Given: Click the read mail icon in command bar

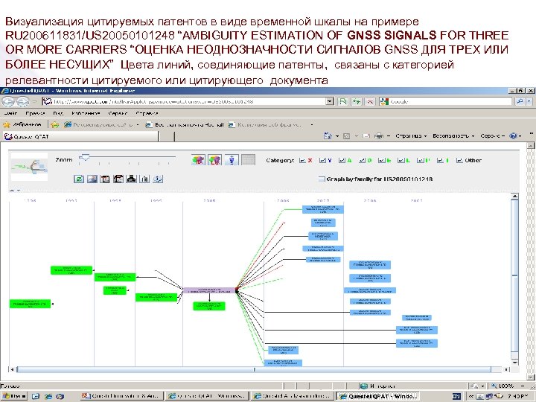Looking at the screenshot, I should click(x=366, y=136).
